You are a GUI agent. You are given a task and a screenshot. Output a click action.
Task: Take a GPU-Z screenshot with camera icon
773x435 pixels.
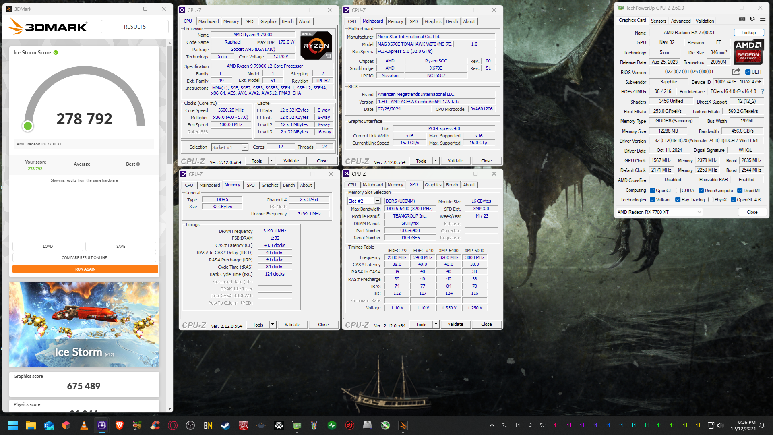point(742,19)
